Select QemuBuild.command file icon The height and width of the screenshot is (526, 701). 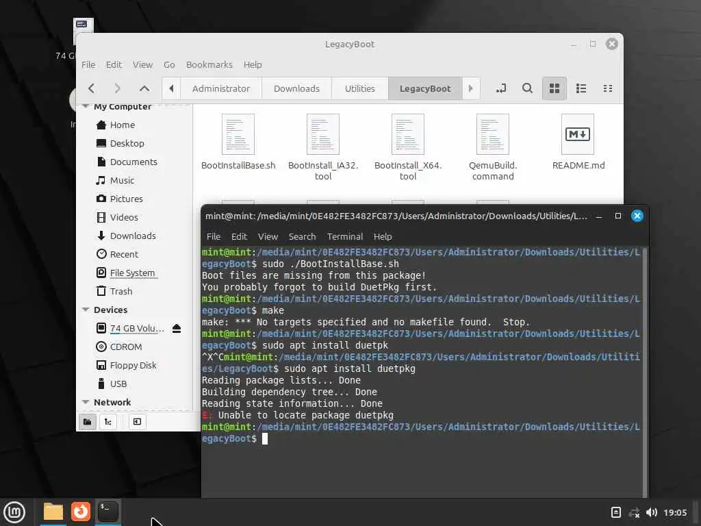pyautogui.click(x=493, y=134)
